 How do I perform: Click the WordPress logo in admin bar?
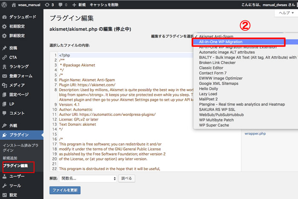4,5
